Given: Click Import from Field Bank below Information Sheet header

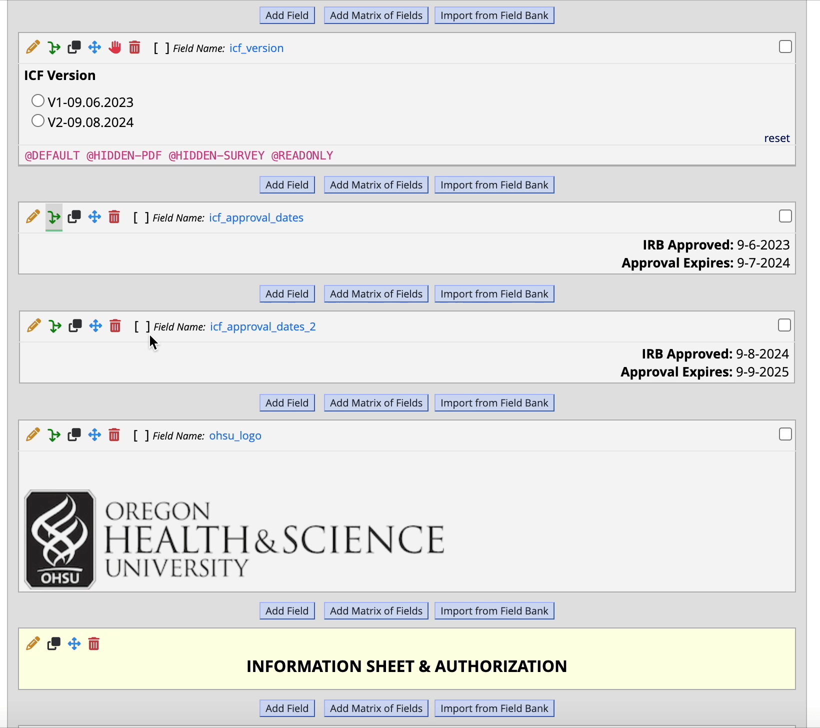Looking at the screenshot, I should [494, 708].
